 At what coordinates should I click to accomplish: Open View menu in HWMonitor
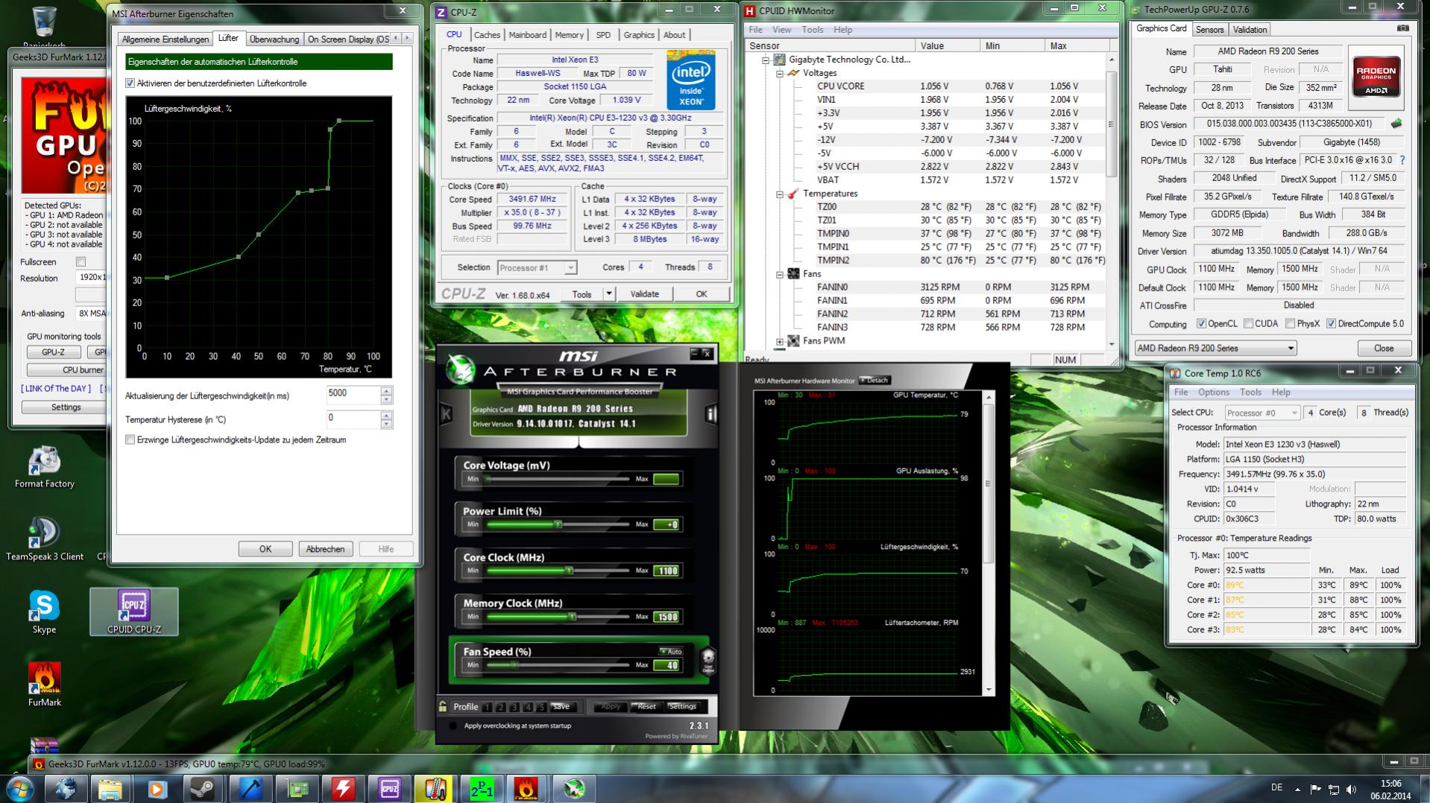781,30
